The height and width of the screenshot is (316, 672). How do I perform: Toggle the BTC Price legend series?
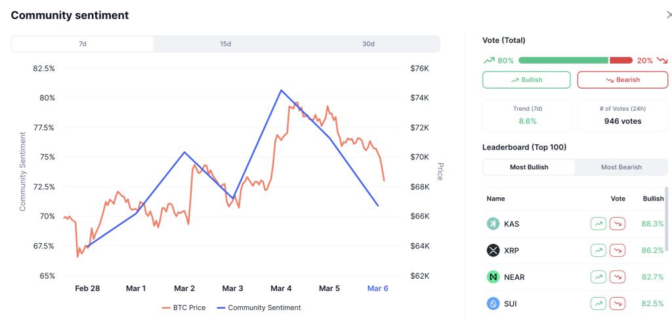184,307
